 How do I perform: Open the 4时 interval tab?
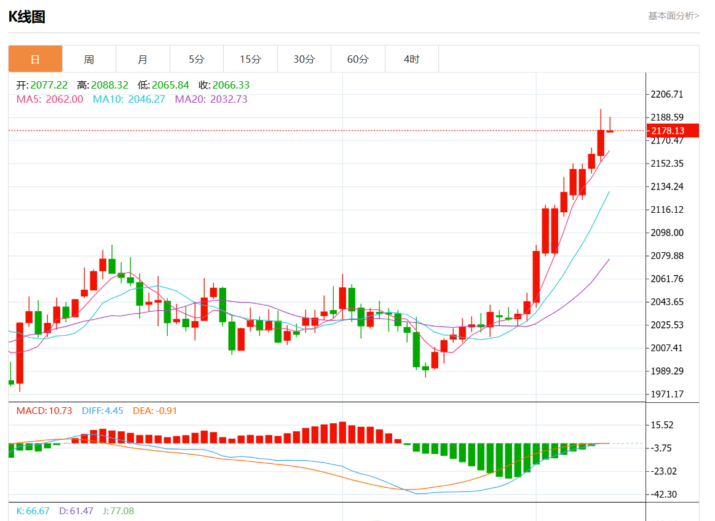(412, 59)
